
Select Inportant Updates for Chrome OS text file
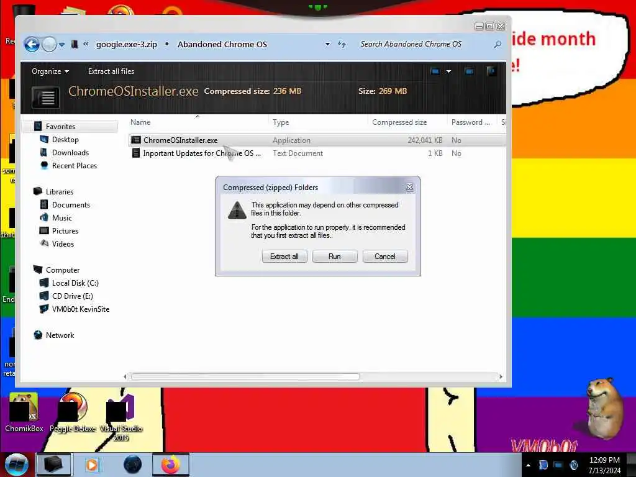(202, 153)
